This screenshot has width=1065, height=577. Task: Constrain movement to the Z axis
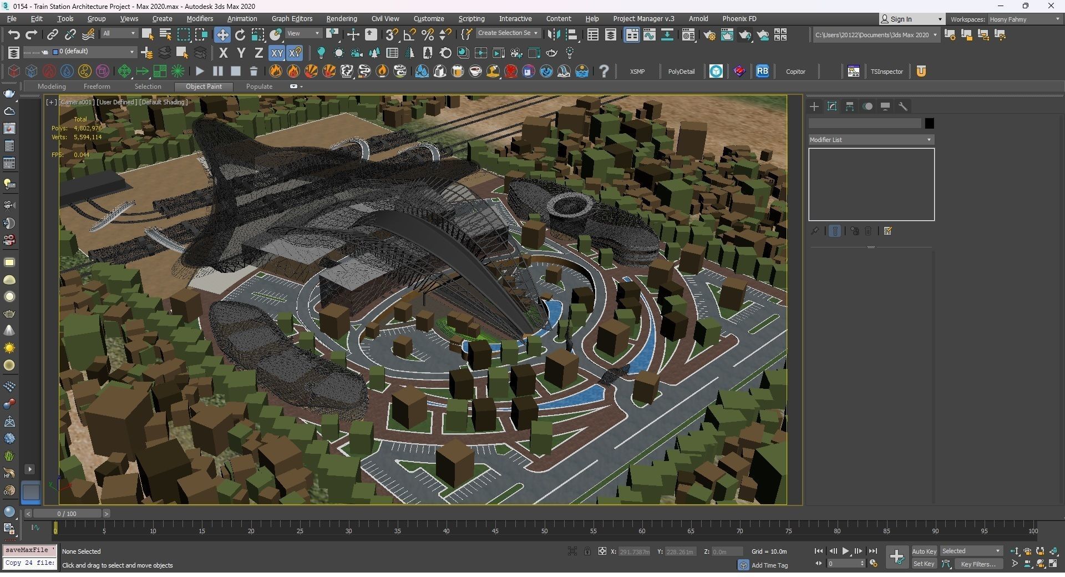(258, 53)
